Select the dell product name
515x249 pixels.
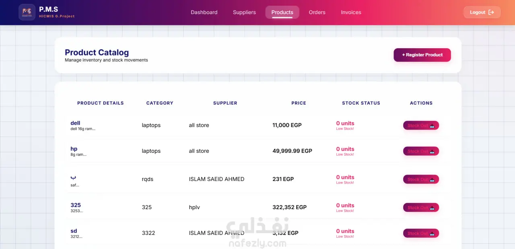tap(75, 123)
